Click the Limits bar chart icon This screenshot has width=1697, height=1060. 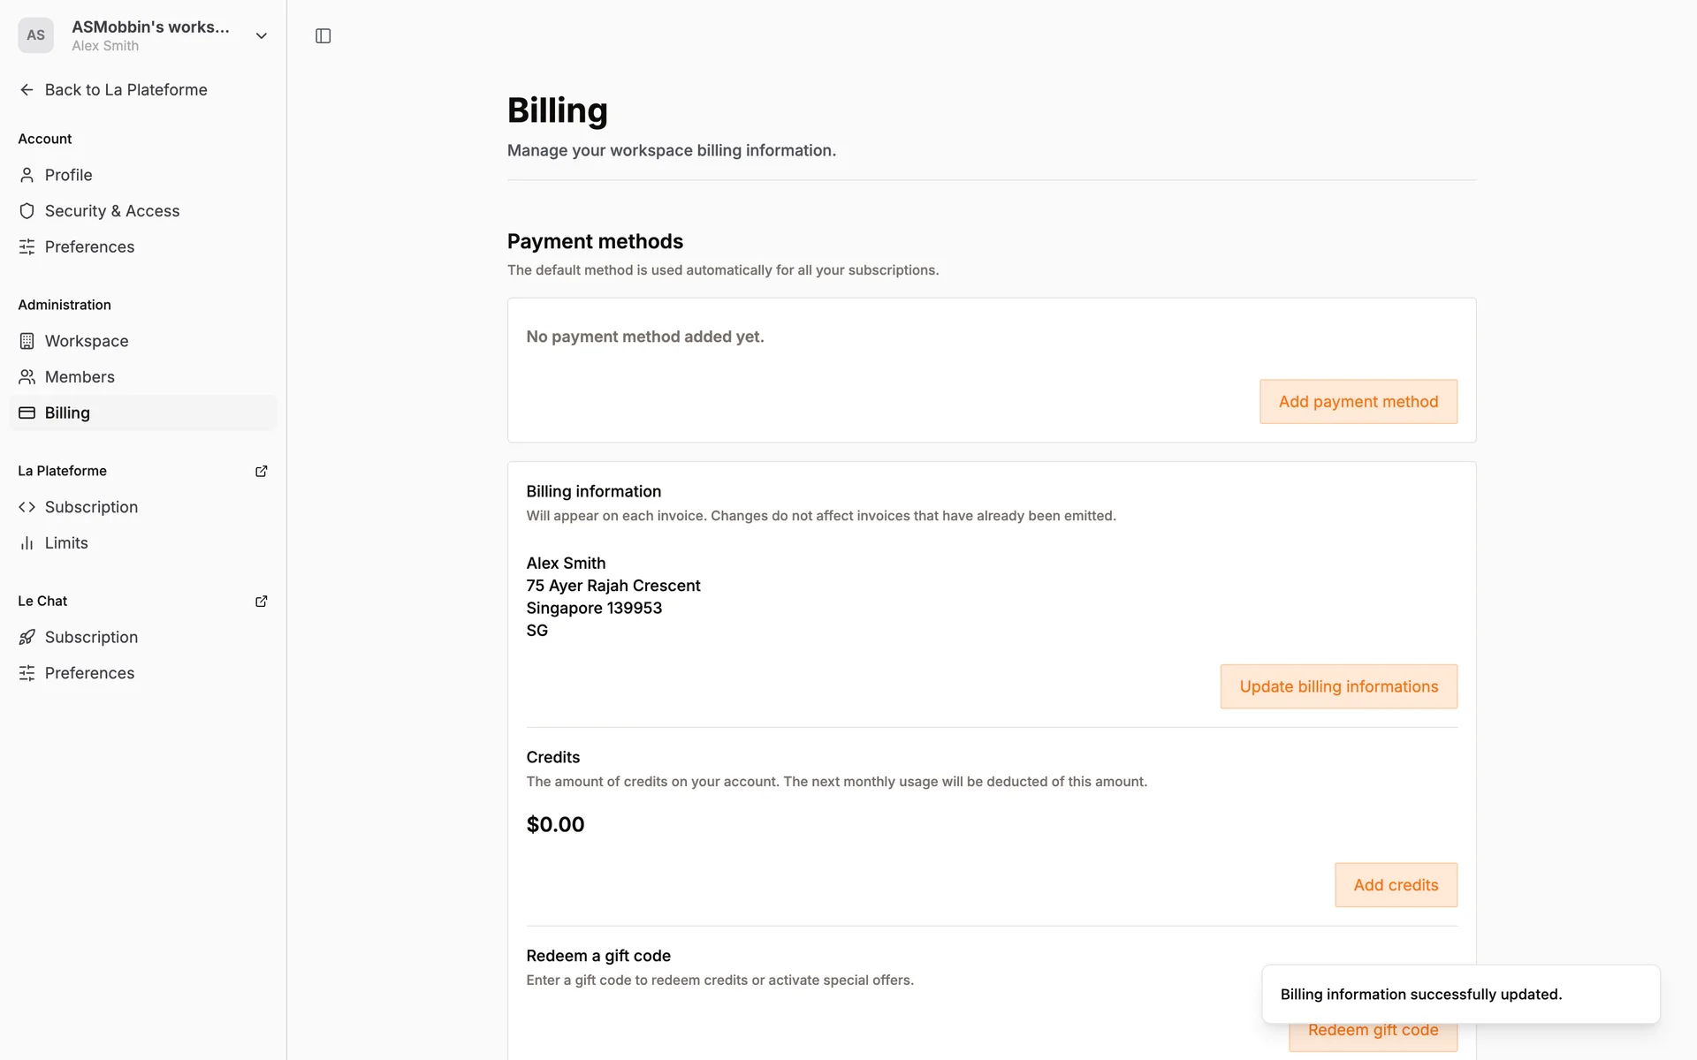[x=27, y=543]
